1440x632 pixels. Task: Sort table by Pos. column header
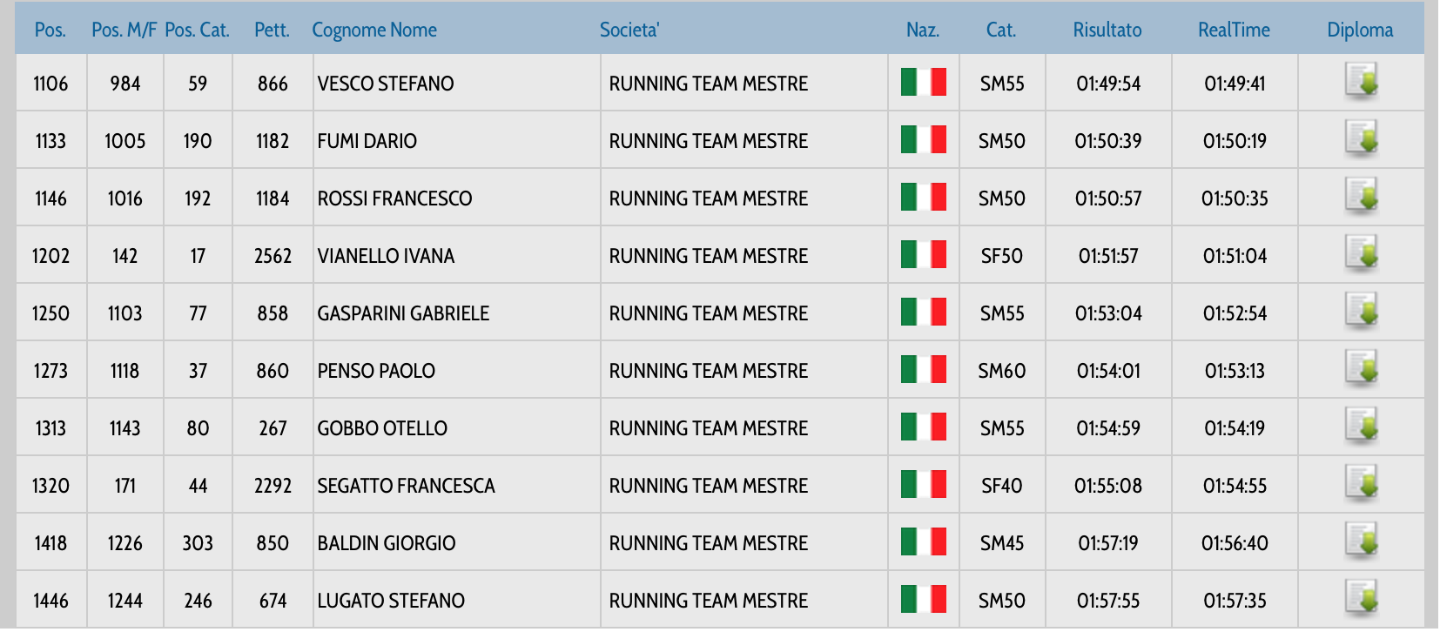50,30
